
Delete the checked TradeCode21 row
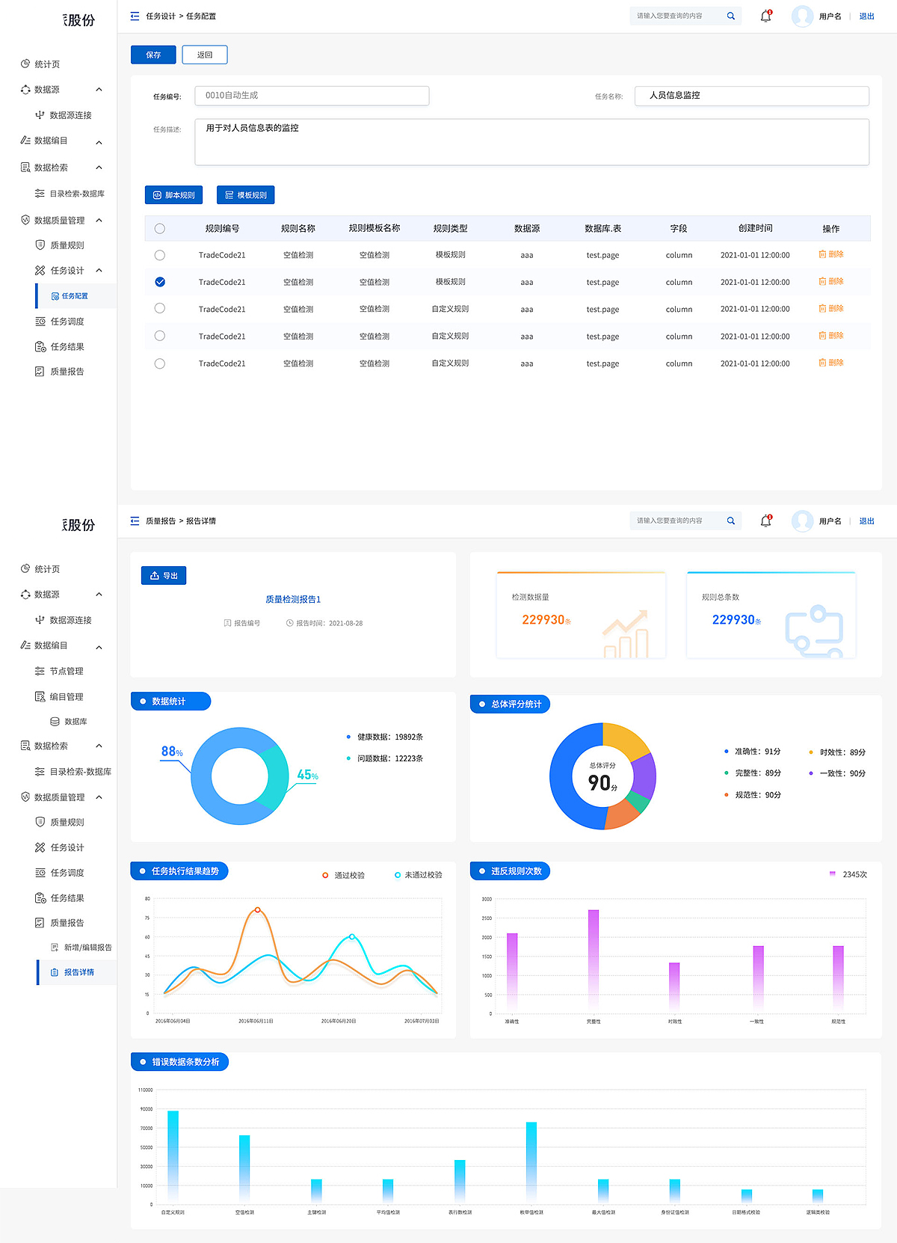(831, 282)
